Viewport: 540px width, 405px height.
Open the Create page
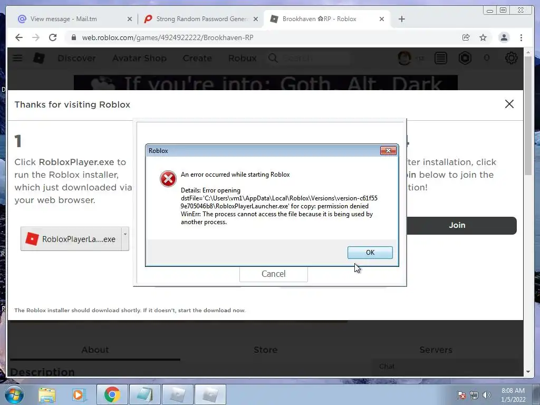197,58
